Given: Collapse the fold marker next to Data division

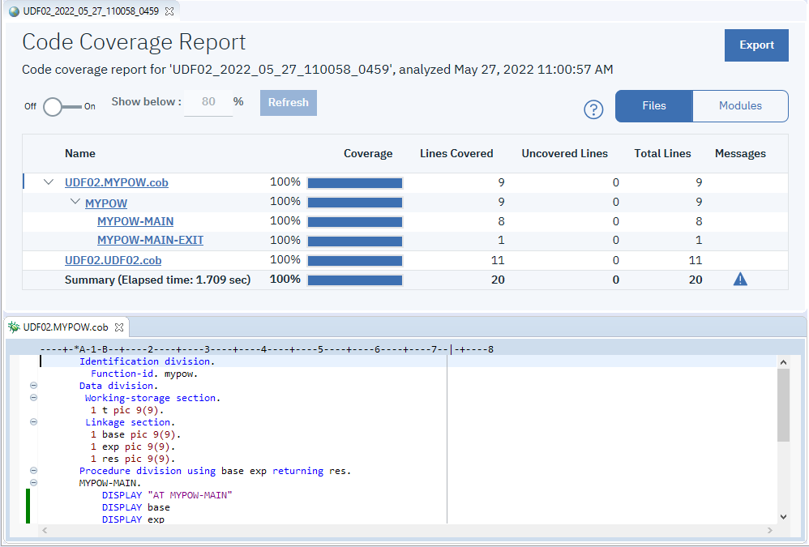Looking at the screenshot, I should 33,386.
